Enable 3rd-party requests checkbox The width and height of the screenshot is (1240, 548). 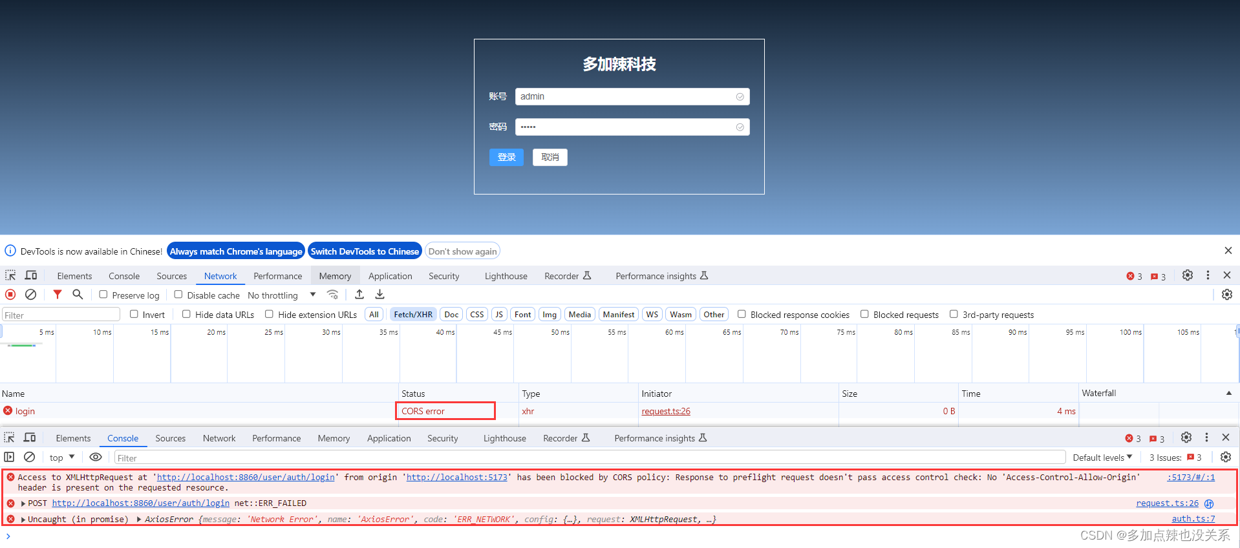[954, 314]
